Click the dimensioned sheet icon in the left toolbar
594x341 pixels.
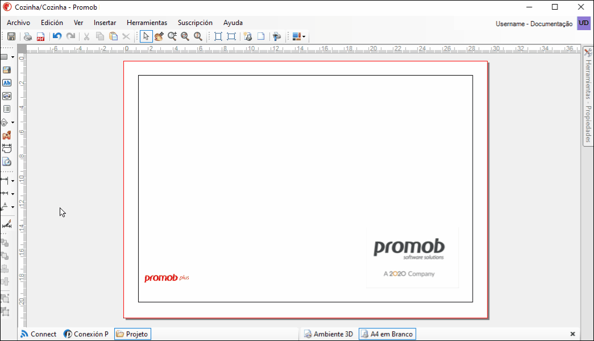7,148
